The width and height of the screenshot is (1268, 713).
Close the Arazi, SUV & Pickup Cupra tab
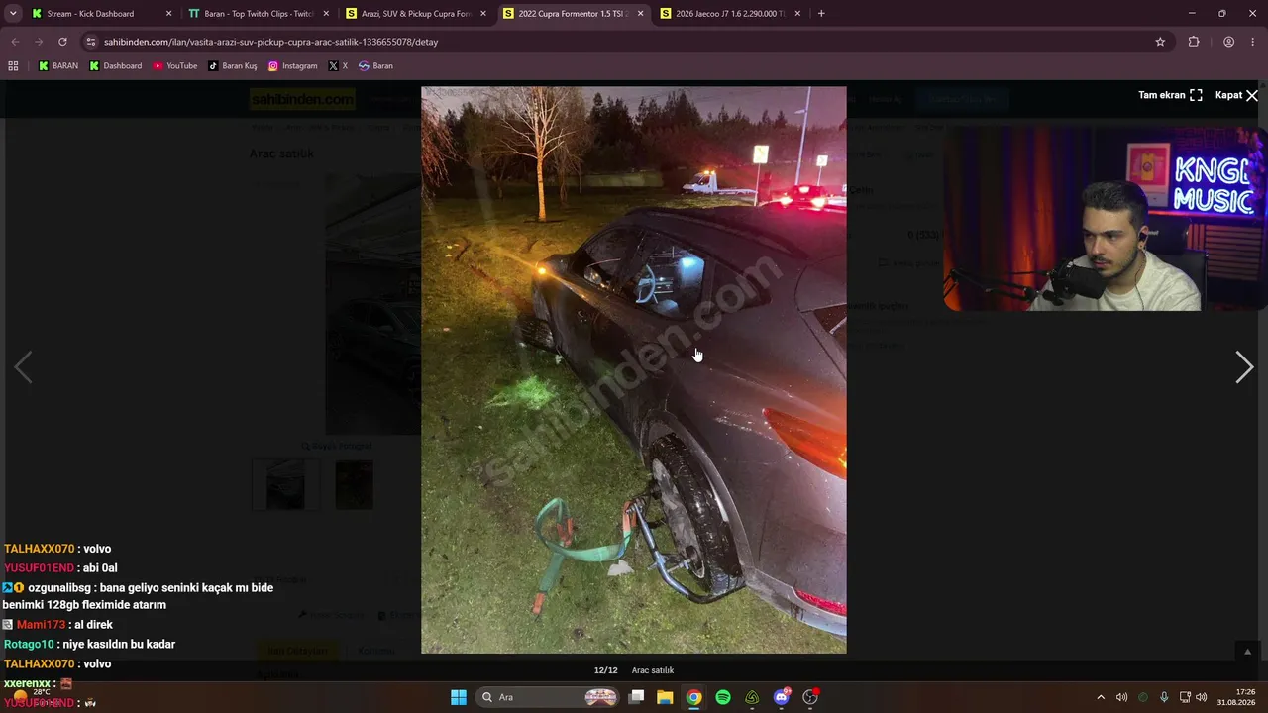[483, 14]
